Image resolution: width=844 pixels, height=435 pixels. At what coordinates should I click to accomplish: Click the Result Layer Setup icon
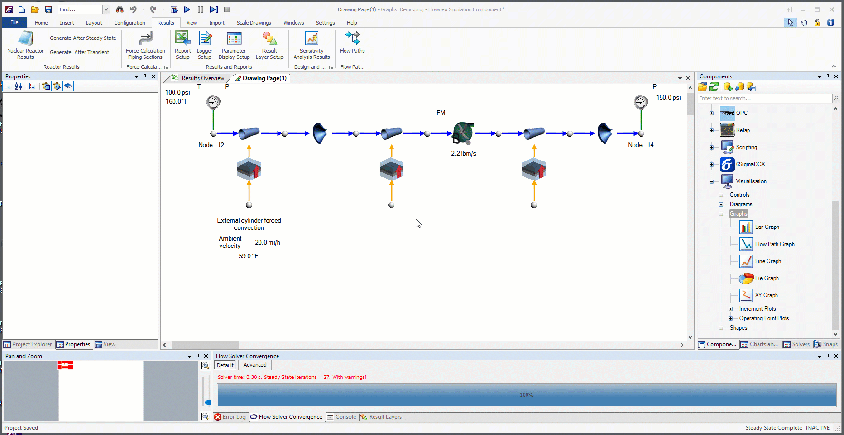click(269, 39)
